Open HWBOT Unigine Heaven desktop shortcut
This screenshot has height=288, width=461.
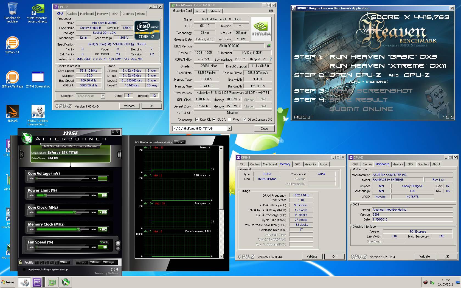click(x=38, y=115)
